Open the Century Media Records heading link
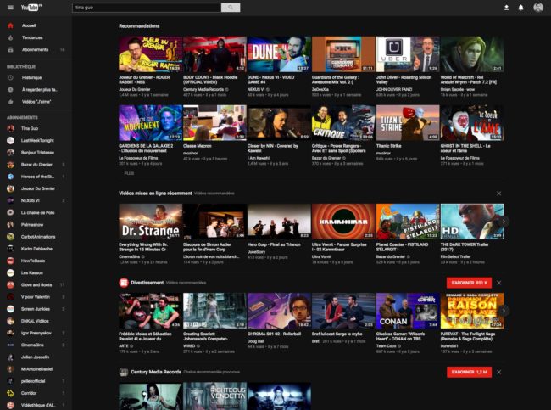551x410 pixels. click(156, 372)
